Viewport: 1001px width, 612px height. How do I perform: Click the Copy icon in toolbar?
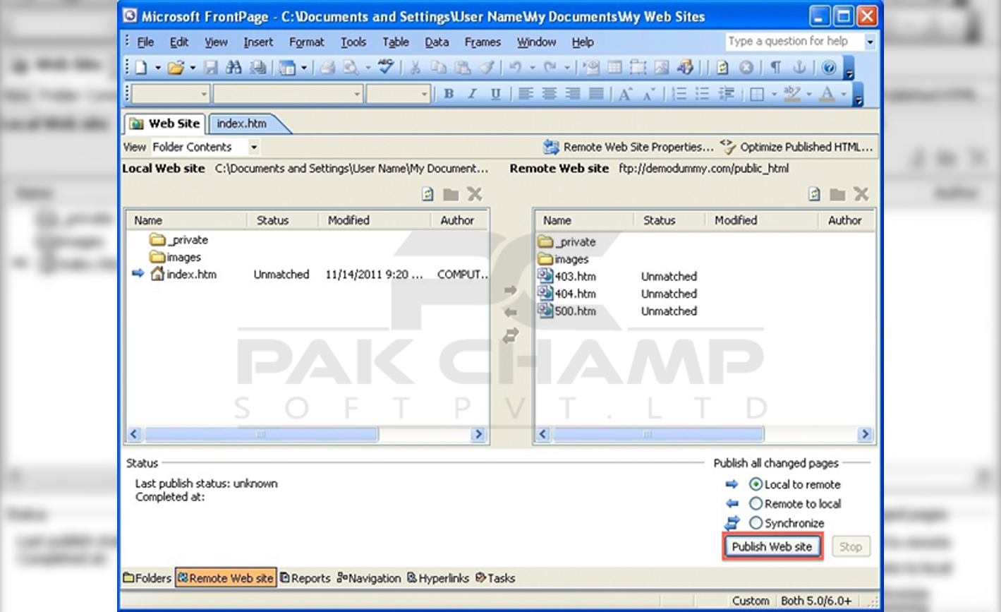[x=439, y=68]
